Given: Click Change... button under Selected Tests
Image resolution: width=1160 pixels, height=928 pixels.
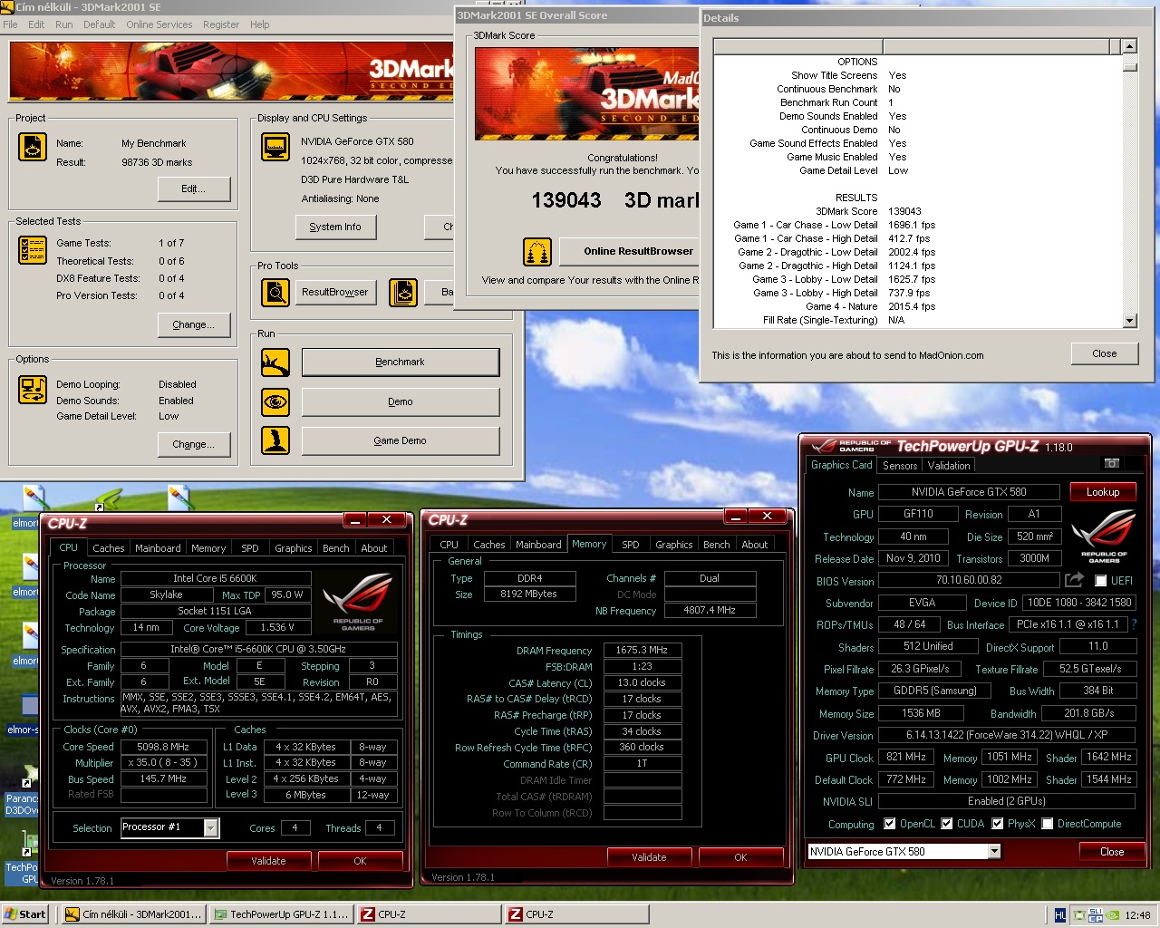Looking at the screenshot, I should (x=193, y=324).
